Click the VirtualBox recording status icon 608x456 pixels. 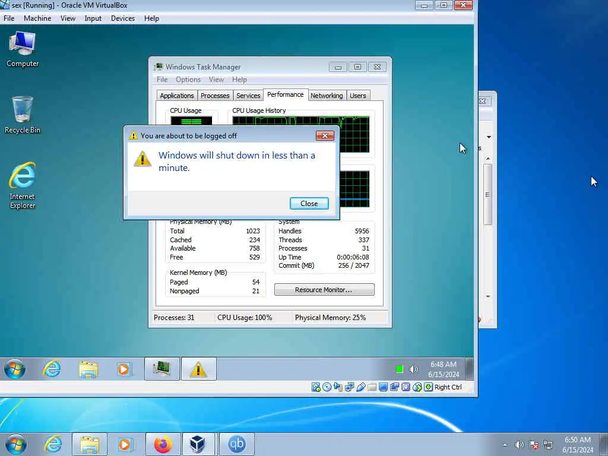[395, 387]
